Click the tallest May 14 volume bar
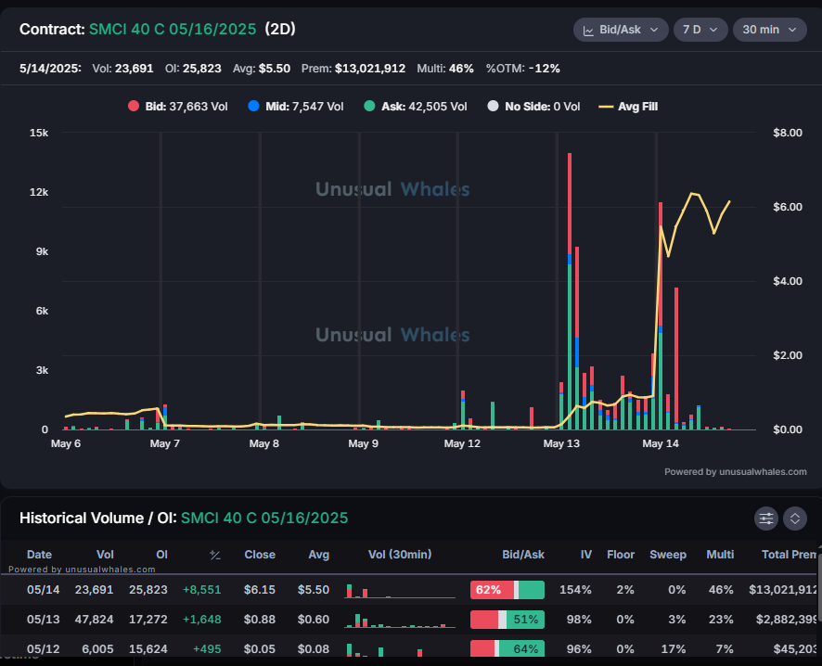Screen dimensions: 822x666 tap(661, 316)
